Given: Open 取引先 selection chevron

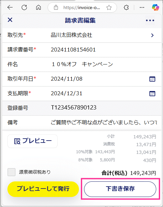Looking at the screenshot, I should [152, 35].
